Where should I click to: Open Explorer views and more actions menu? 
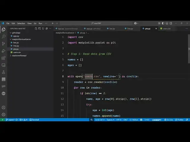[50, 29]
